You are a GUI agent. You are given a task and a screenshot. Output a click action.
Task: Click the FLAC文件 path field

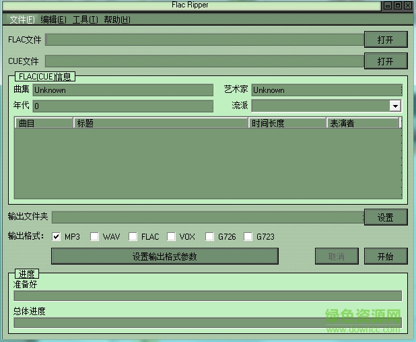[x=205, y=40]
